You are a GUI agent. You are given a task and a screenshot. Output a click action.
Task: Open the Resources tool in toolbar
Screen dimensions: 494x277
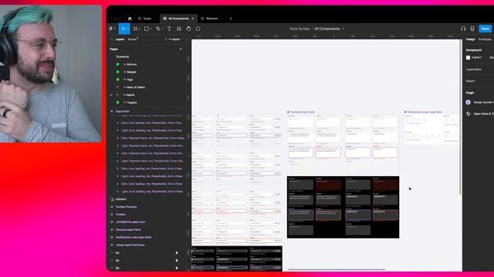point(179,28)
